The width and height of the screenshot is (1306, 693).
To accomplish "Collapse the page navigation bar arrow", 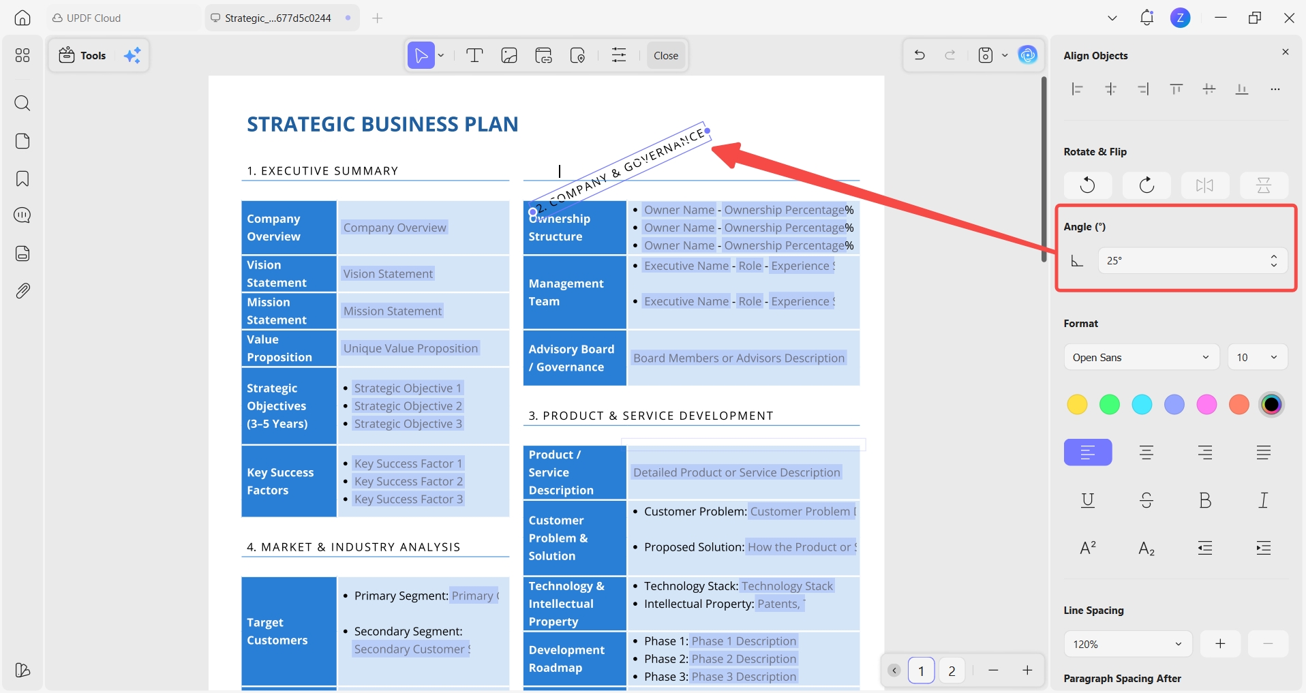I will click(894, 671).
